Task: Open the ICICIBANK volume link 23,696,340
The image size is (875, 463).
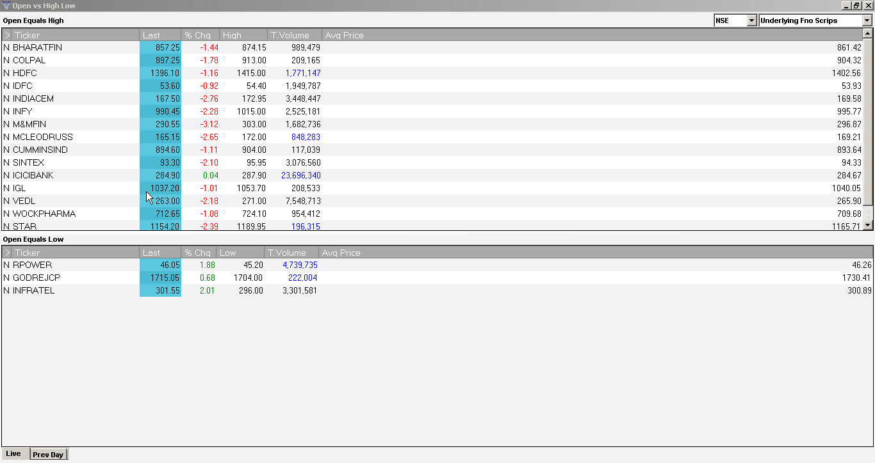Action: point(301,175)
